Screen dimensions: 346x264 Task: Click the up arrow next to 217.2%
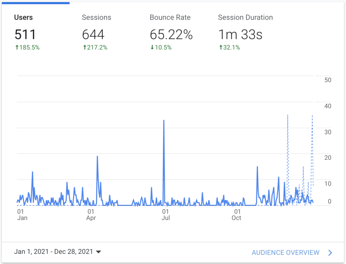84,48
